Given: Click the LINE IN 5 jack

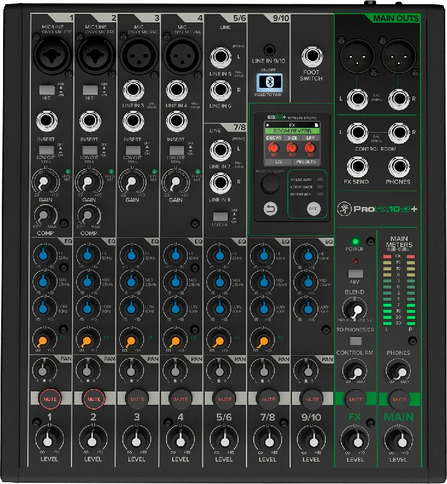Looking at the screenshot, I should (220, 57).
